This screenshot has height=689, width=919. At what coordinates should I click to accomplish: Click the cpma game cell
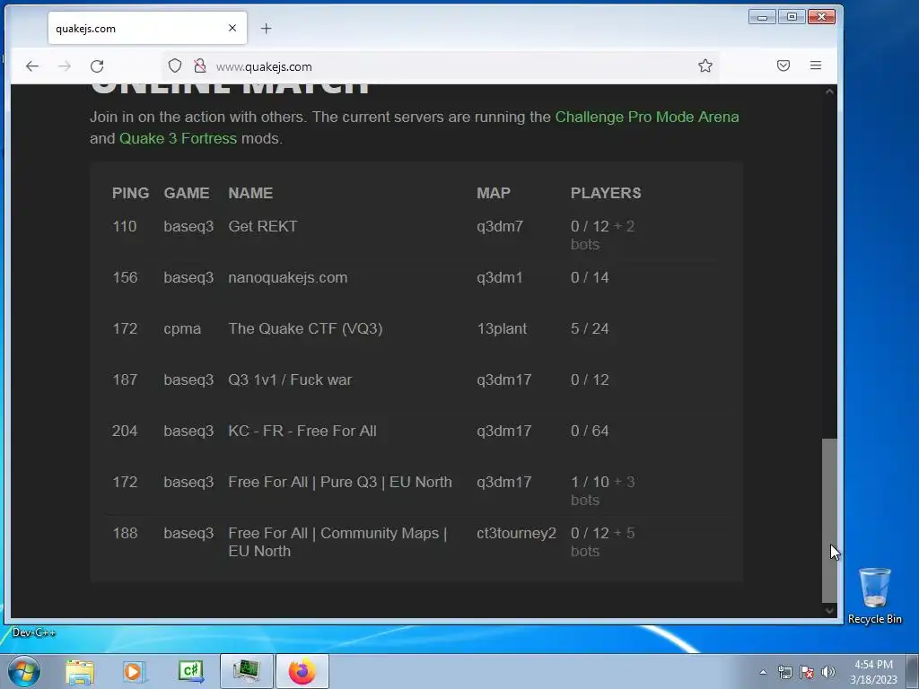point(181,328)
